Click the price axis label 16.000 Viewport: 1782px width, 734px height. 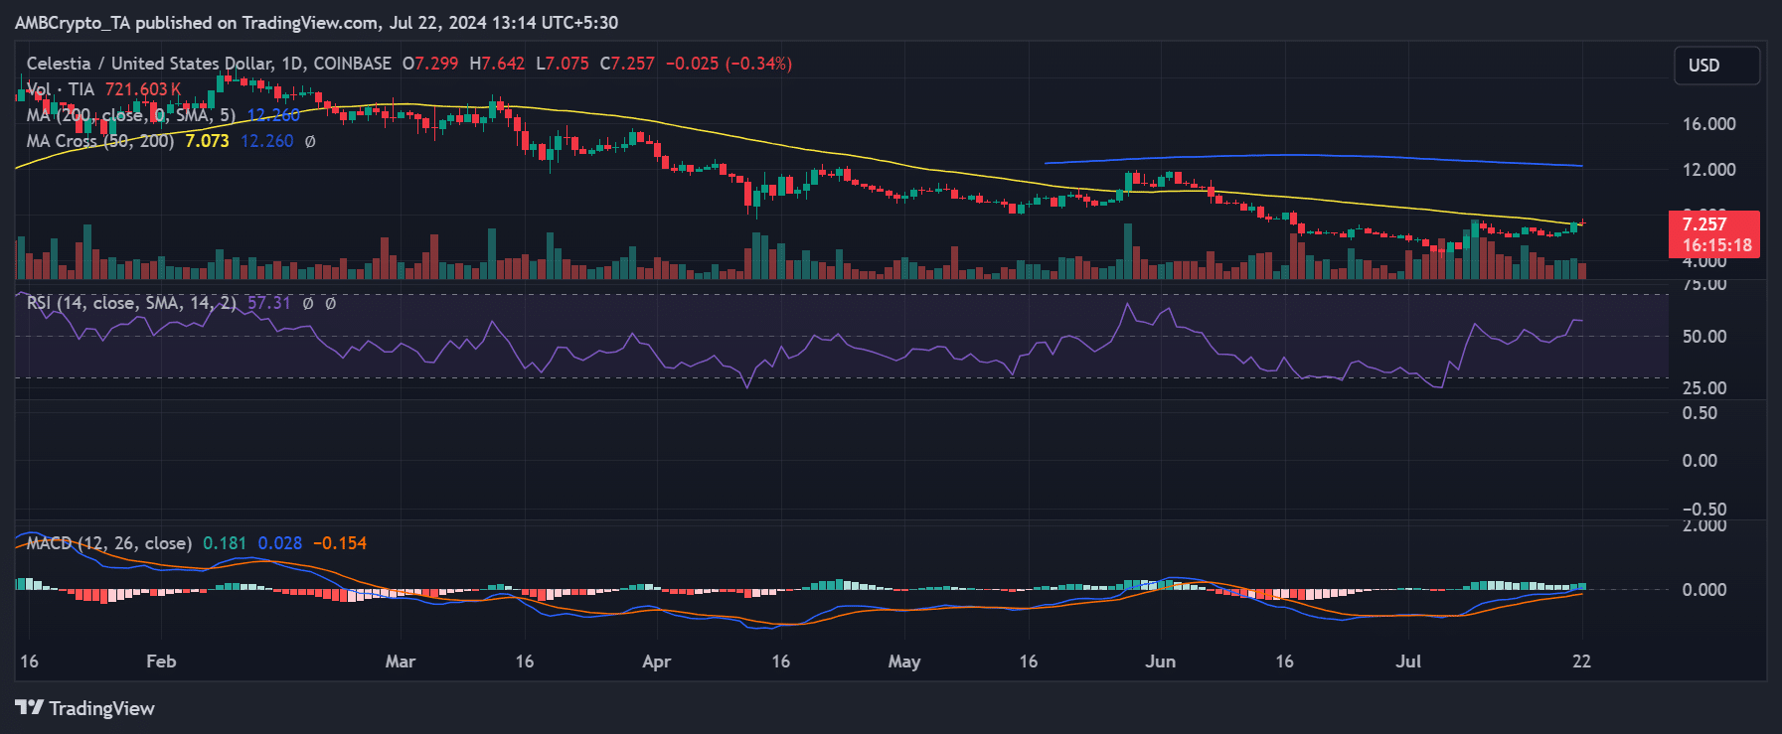click(x=1709, y=124)
